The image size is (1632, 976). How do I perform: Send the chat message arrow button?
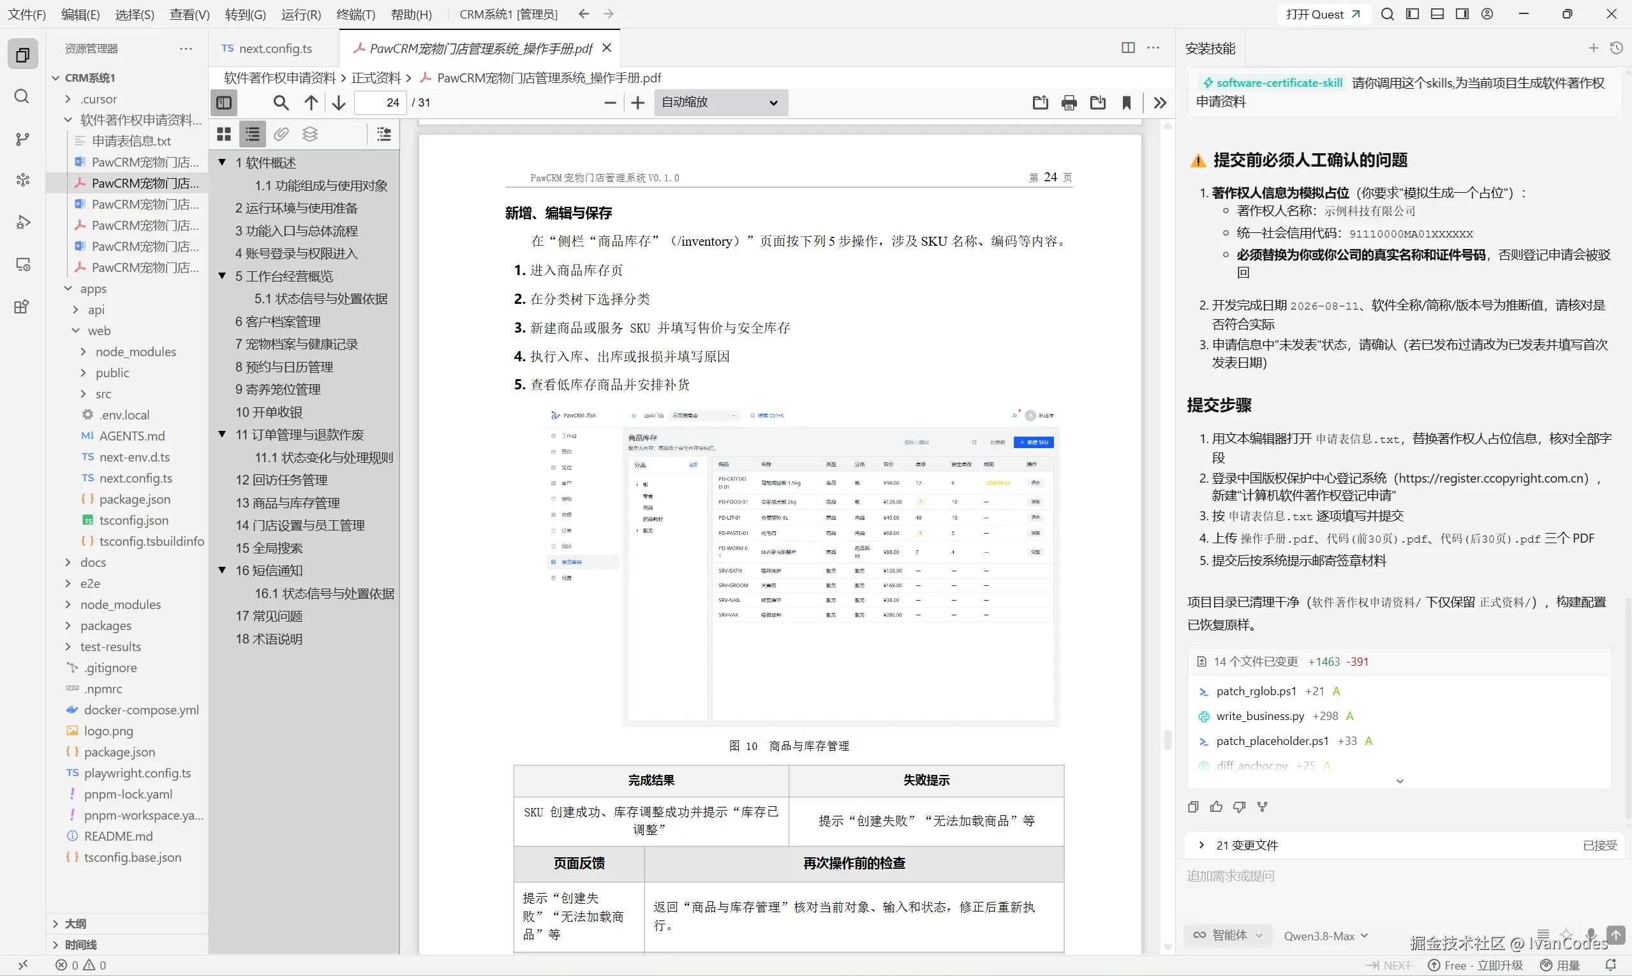coord(1616,935)
